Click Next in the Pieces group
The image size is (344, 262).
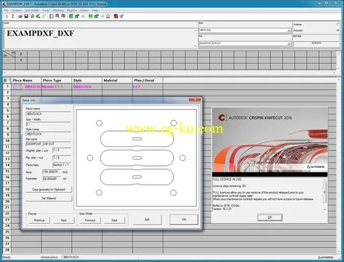tap(64, 220)
